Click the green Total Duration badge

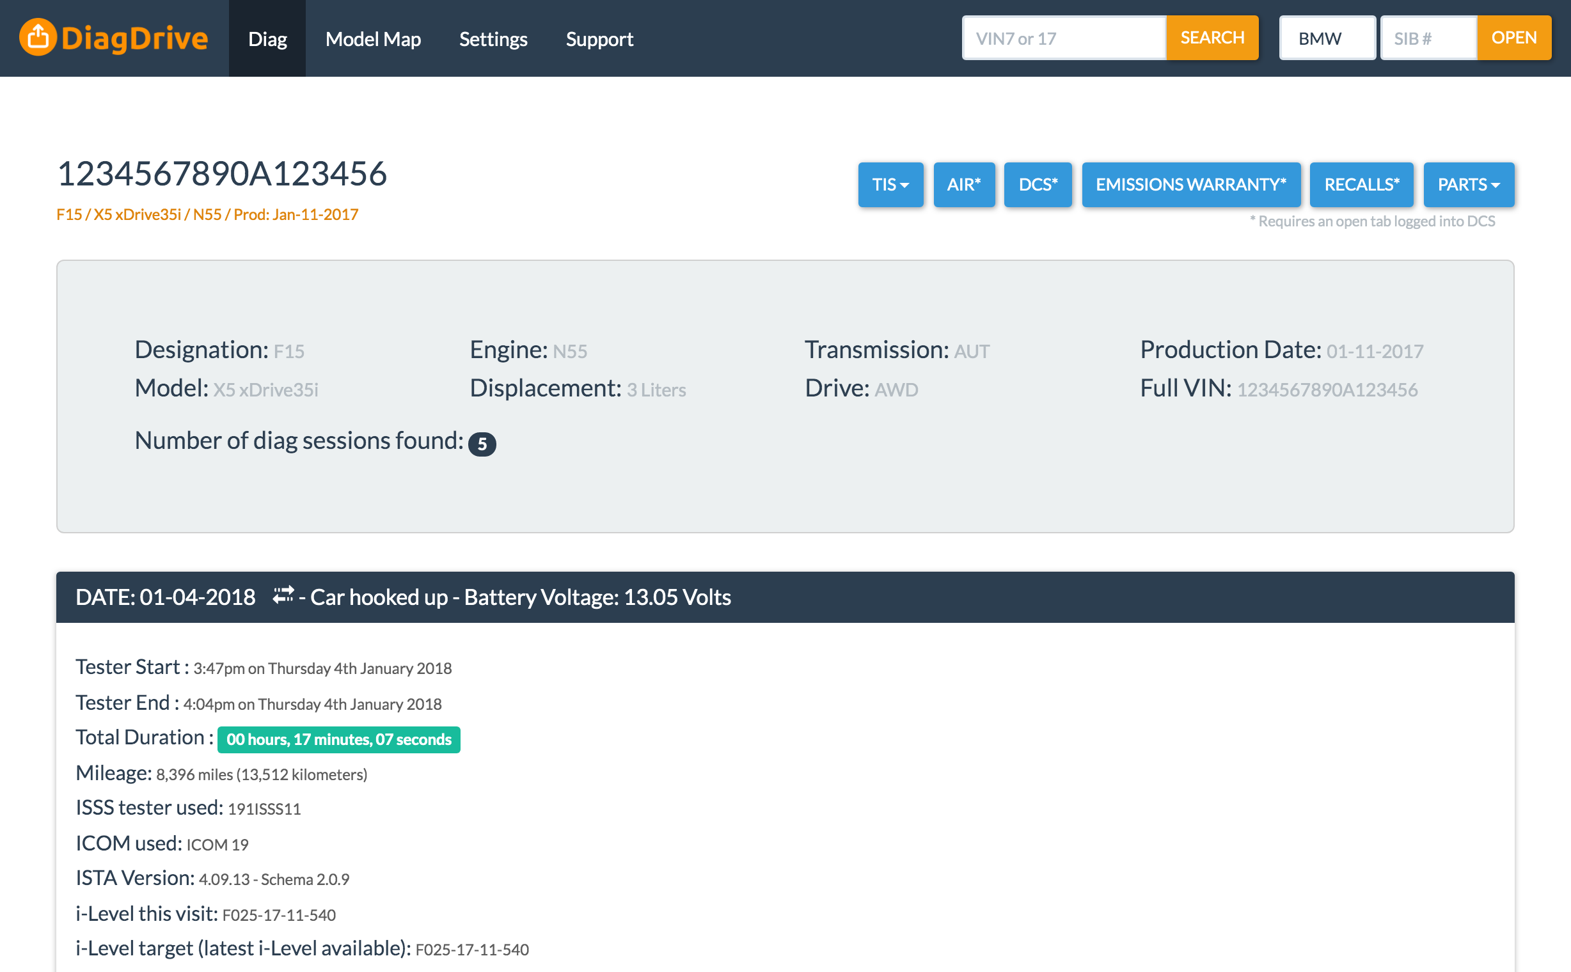pyautogui.click(x=338, y=739)
